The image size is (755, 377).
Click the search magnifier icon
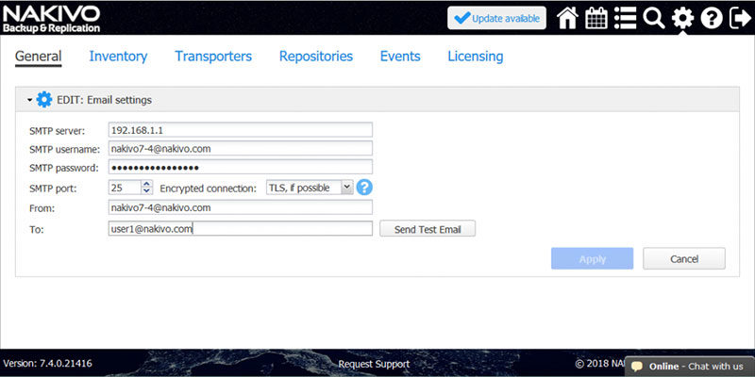pyautogui.click(x=653, y=18)
